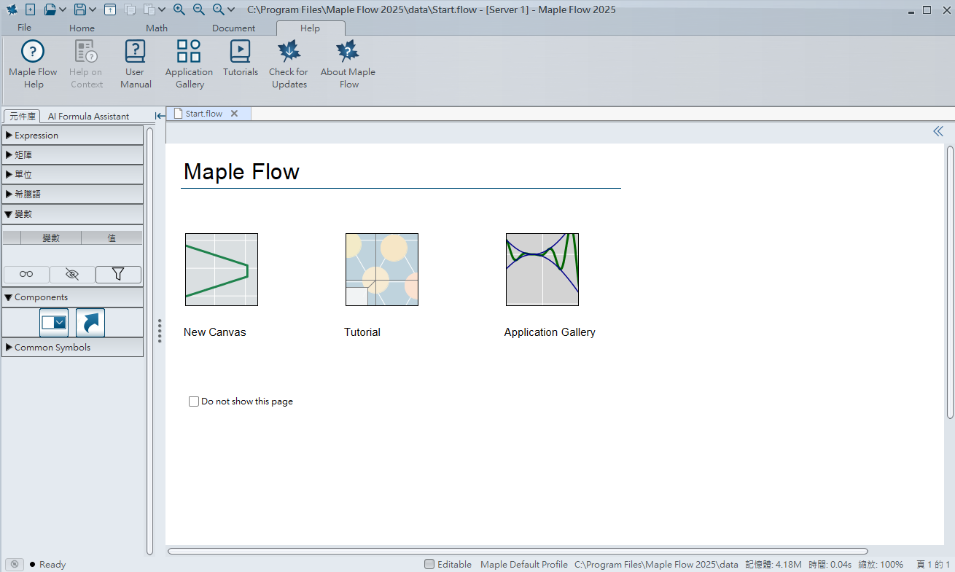Screen dimensions: 955x572
Task: Open Tutorials from the Help ribbon
Action: (241, 59)
